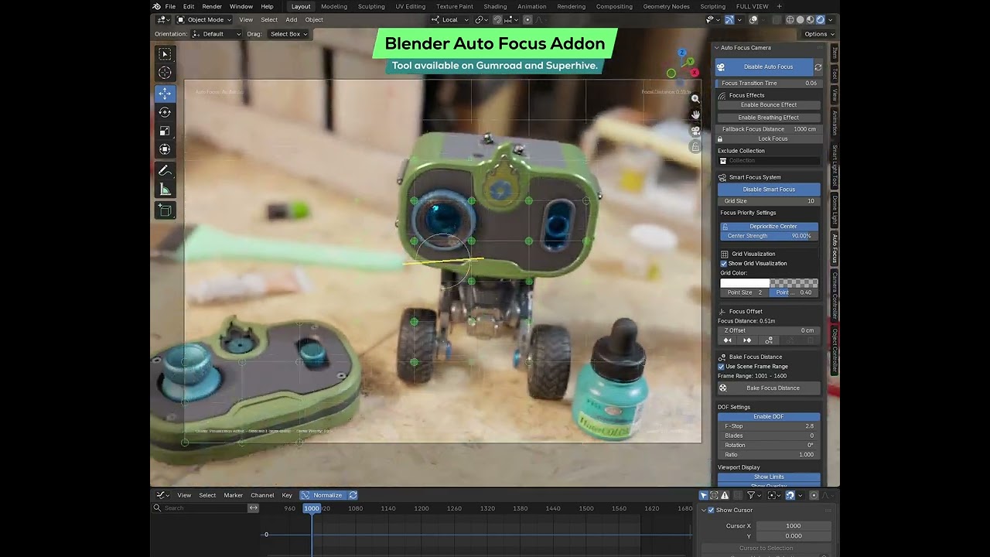Jump to previous Z Offset keyframe
This screenshot has height=557, width=990.
coord(727,340)
